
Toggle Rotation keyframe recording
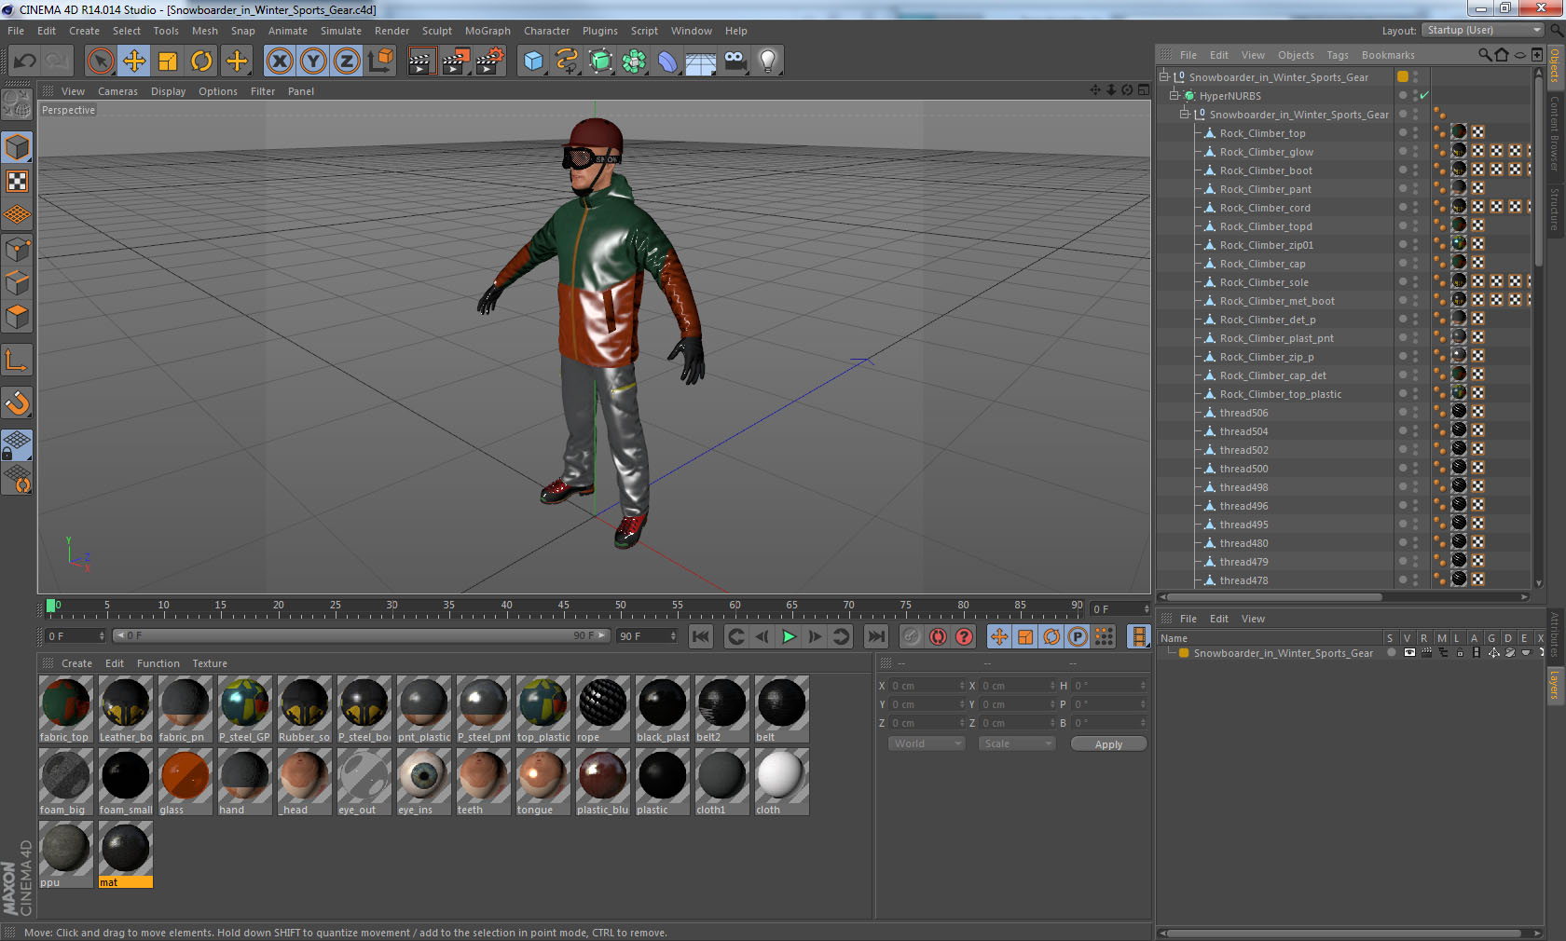[x=1051, y=636]
